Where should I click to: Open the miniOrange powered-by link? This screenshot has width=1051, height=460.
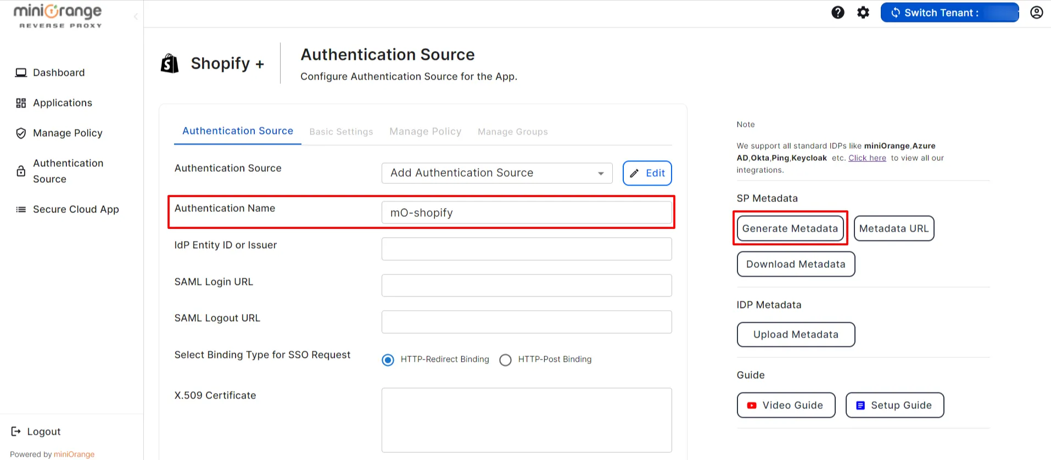[x=74, y=455]
